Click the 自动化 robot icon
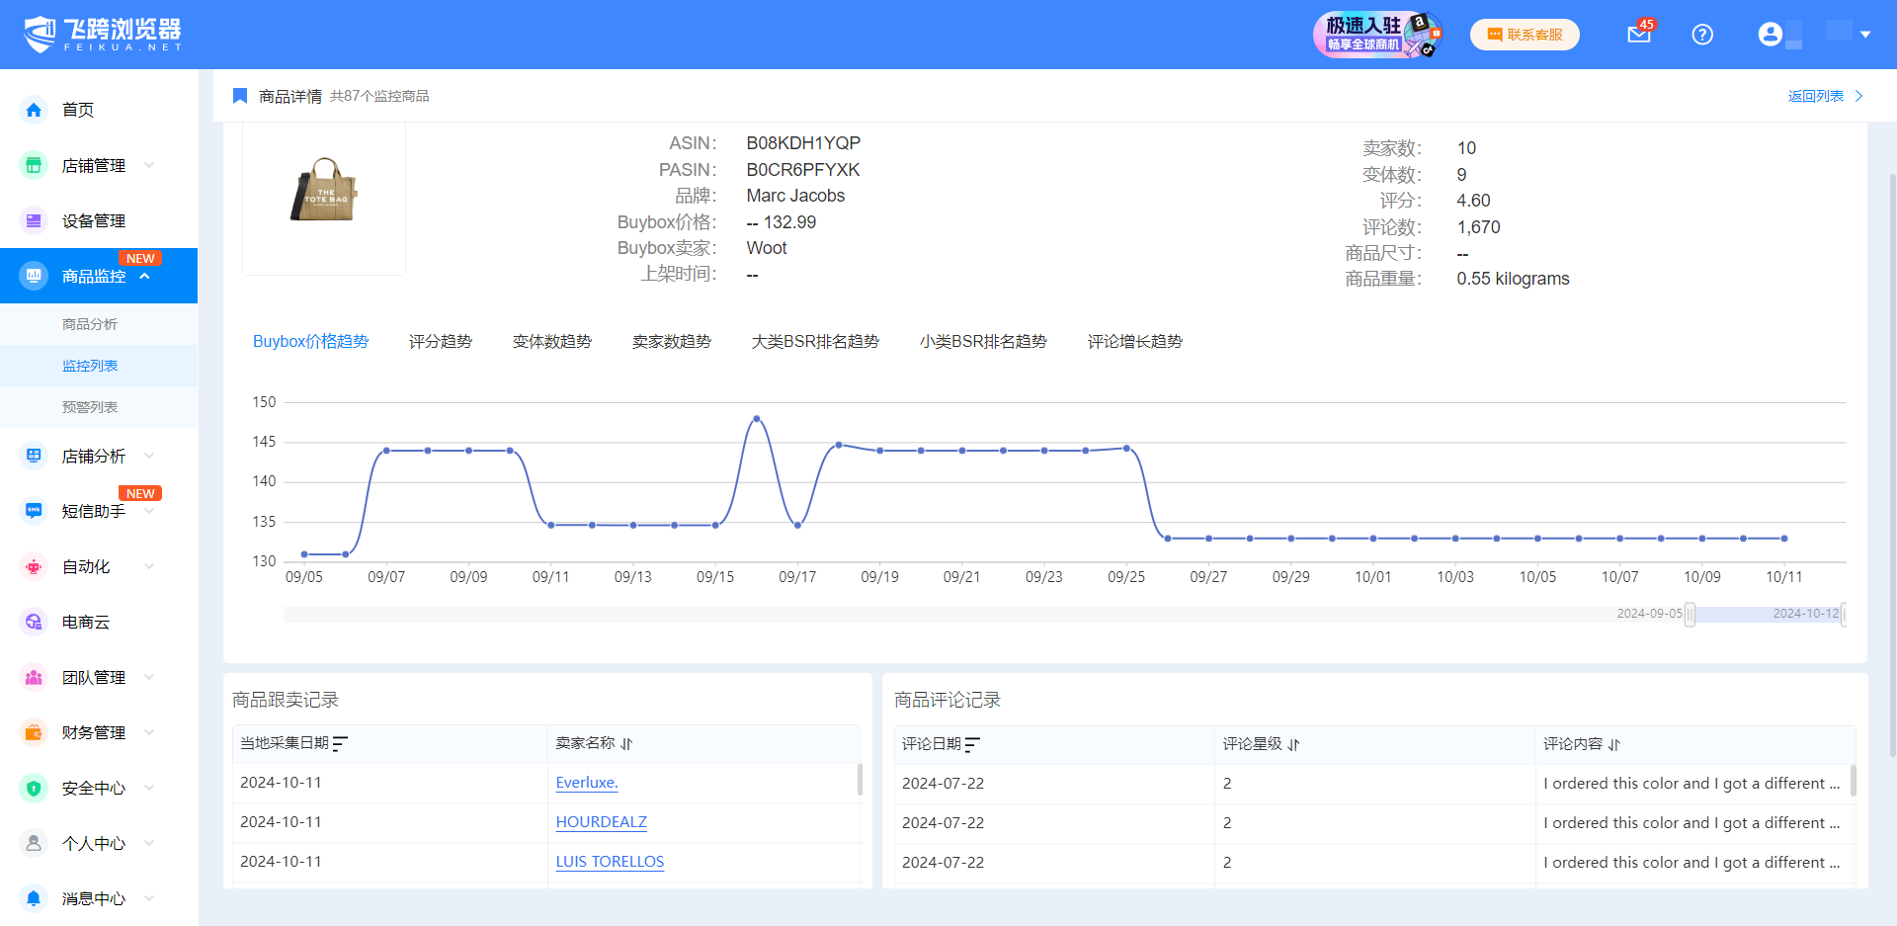Screen dimensions: 1897x926 (34, 566)
